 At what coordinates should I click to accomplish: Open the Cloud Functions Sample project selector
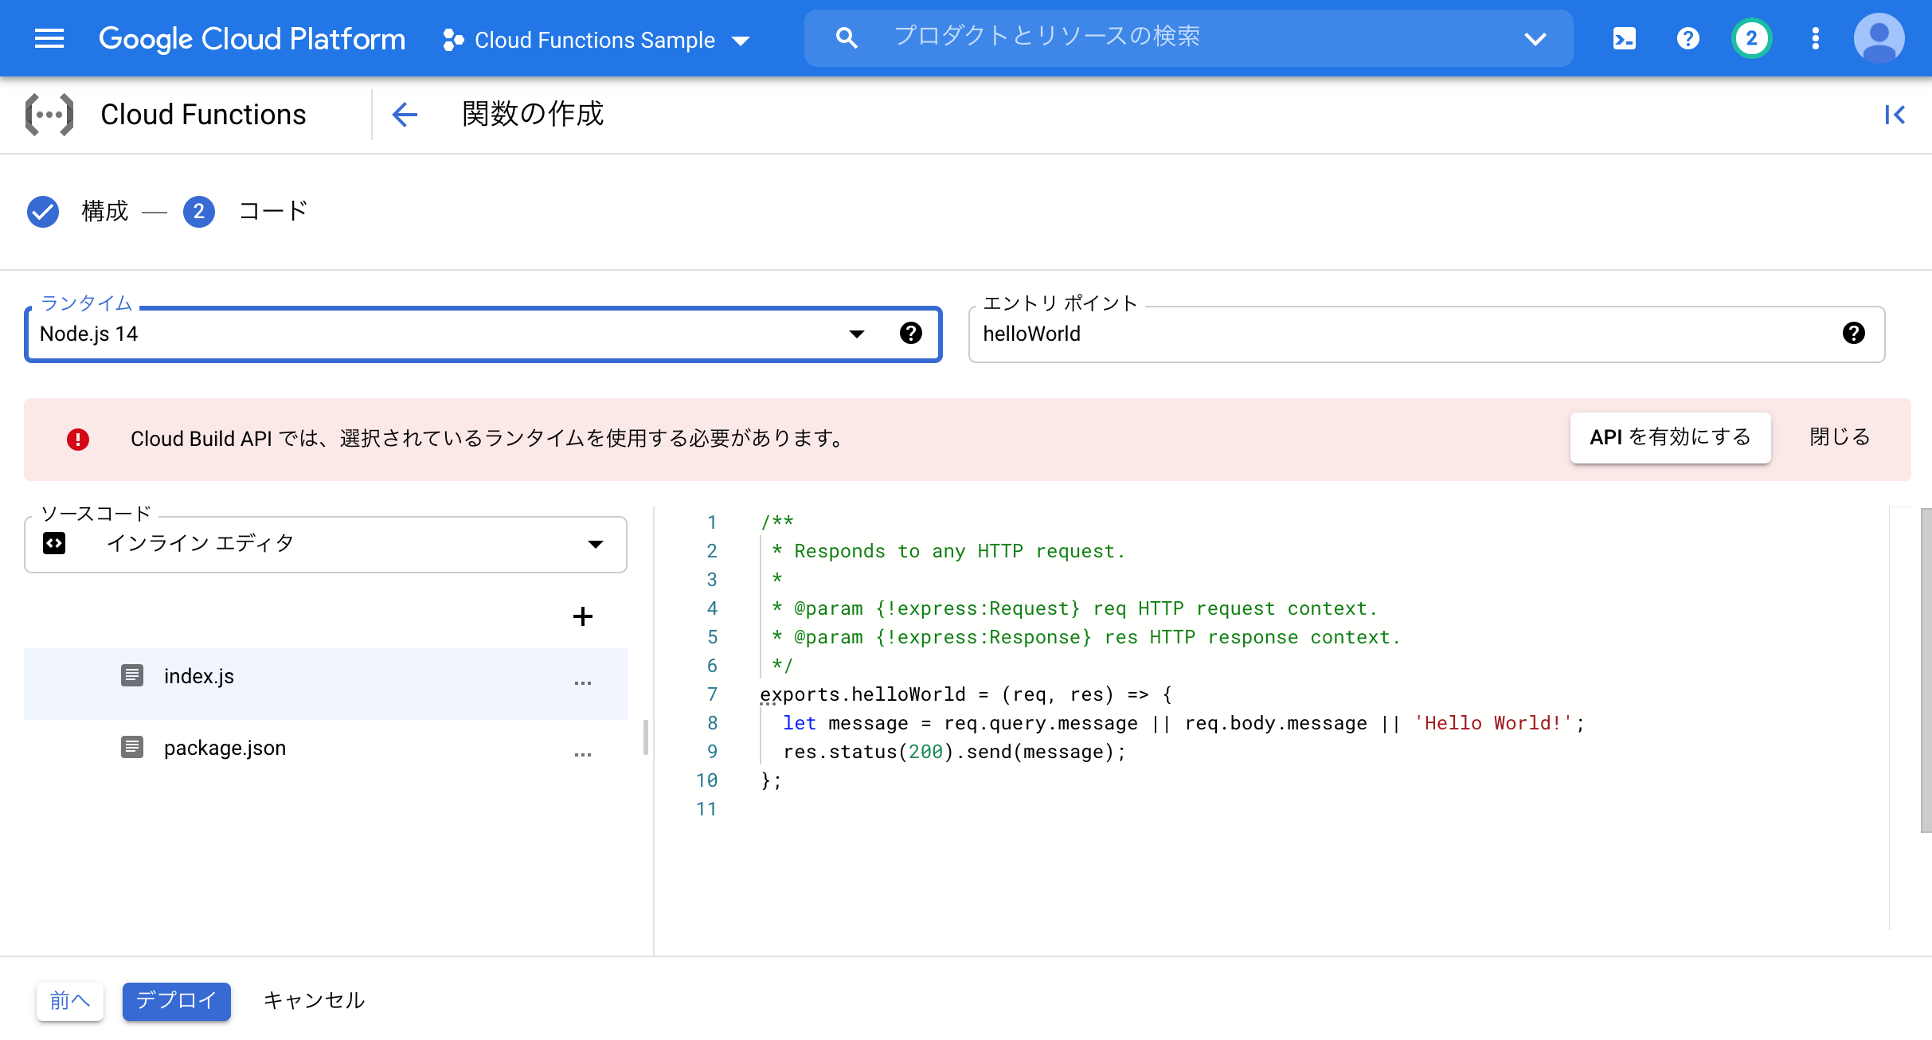point(596,40)
